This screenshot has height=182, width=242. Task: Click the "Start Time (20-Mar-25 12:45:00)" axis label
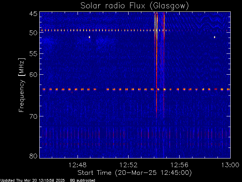click(x=135, y=173)
